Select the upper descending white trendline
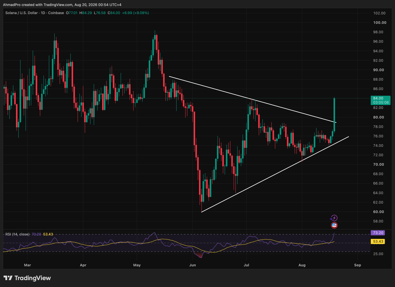 click(x=253, y=99)
